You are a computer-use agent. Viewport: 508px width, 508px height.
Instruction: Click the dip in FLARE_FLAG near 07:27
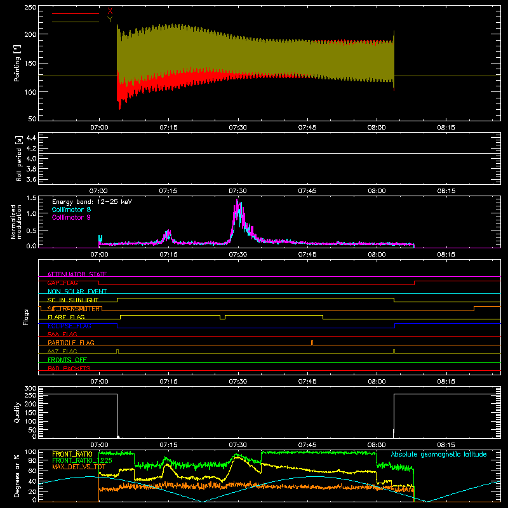(x=222, y=317)
